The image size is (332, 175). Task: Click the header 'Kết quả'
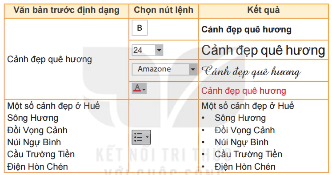click(264, 10)
